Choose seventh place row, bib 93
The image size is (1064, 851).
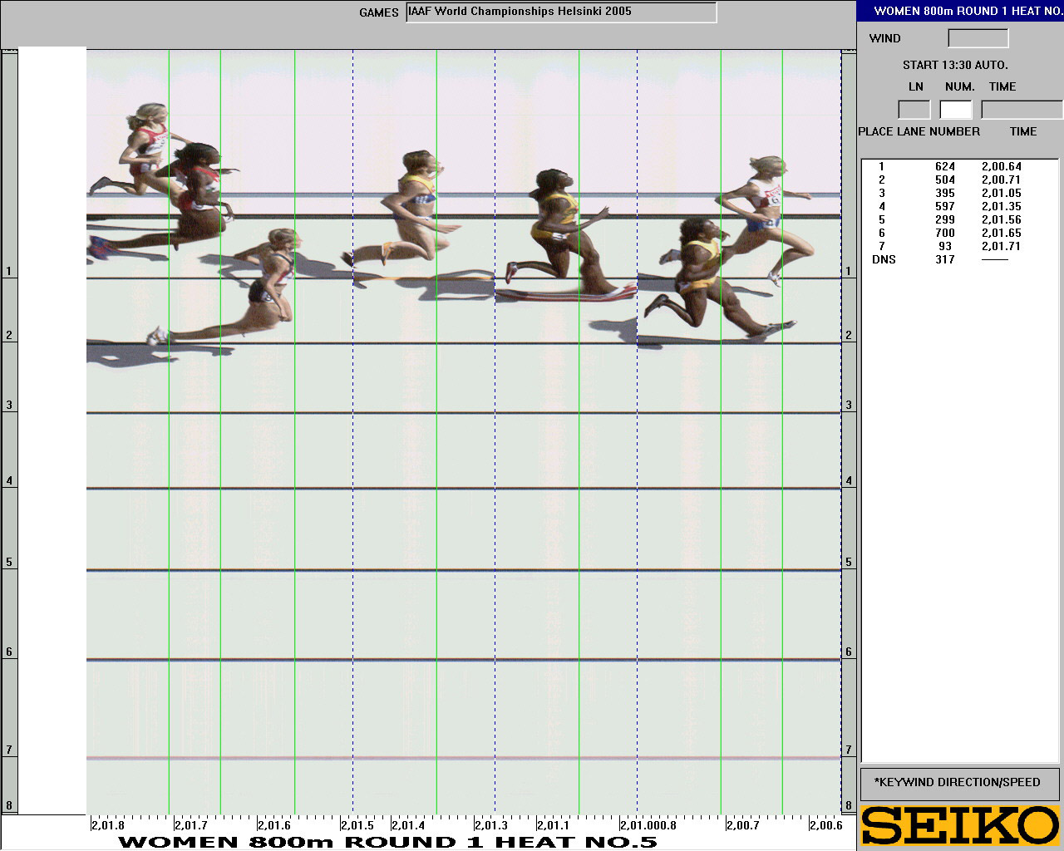tap(945, 247)
